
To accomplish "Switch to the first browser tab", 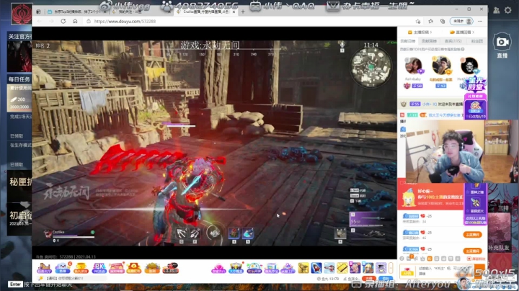I will [77, 12].
